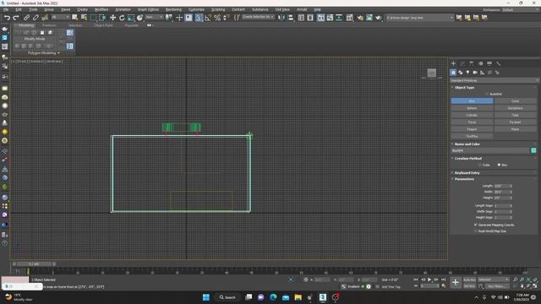This screenshot has width=541, height=304.
Task: Activate the Select and Place tool
Action: (x=139, y=18)
